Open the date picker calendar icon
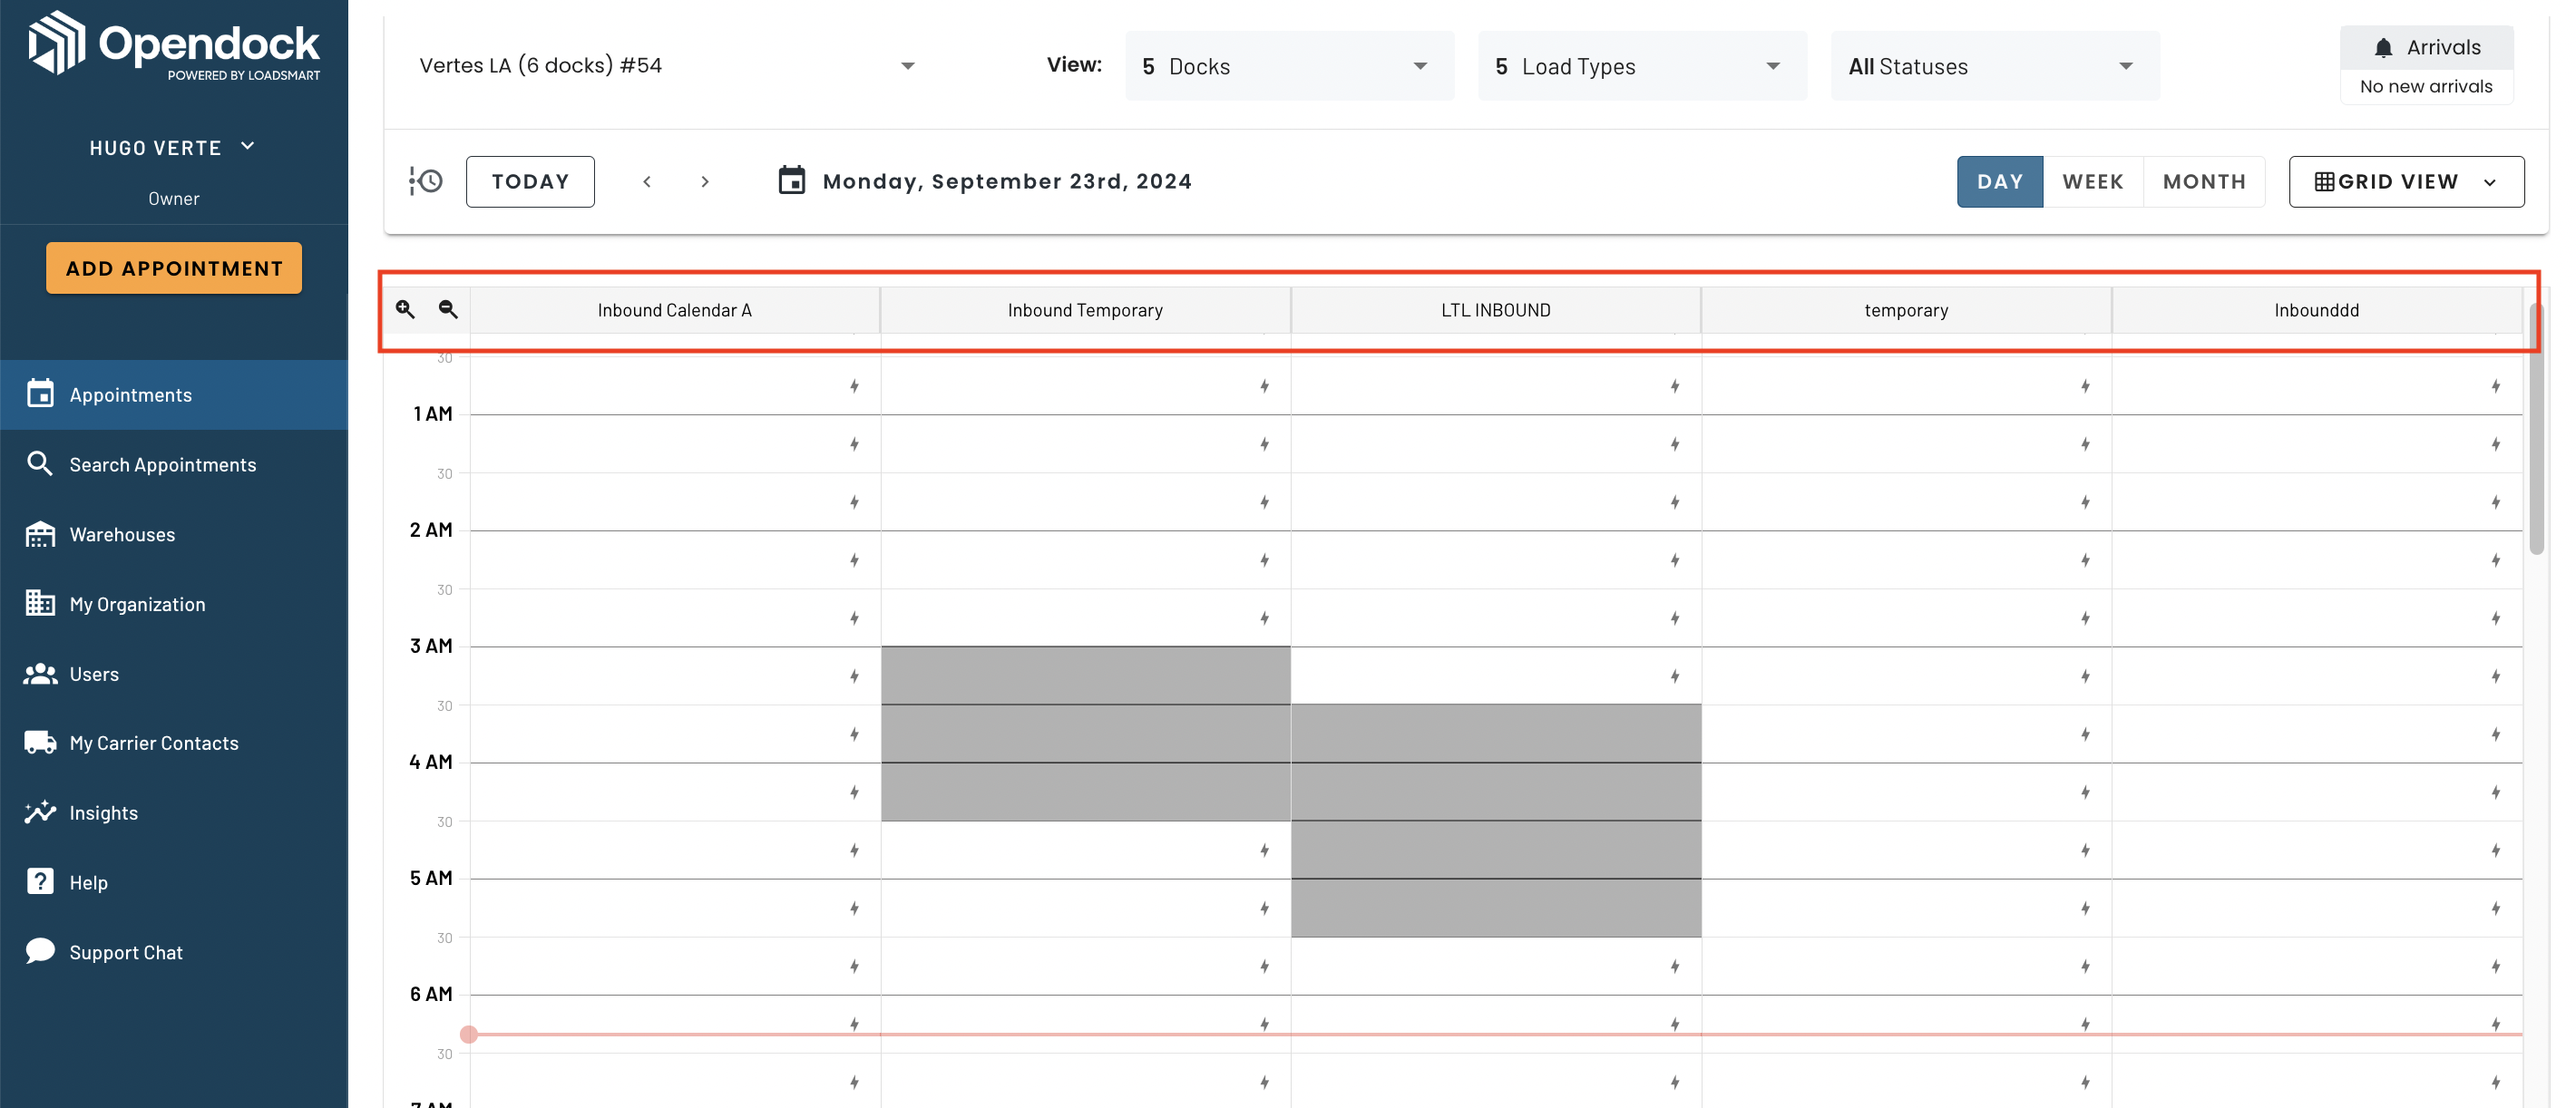Image resolution: width=2576 pixels, height=1108 pixels. pyautogui.click(x=792, y=180)
